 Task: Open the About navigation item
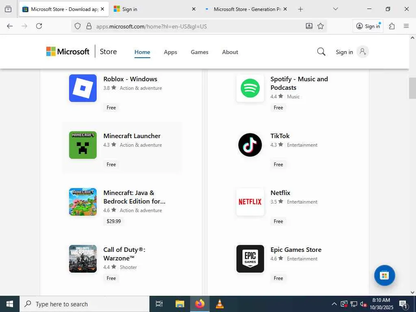click(230, 52)
